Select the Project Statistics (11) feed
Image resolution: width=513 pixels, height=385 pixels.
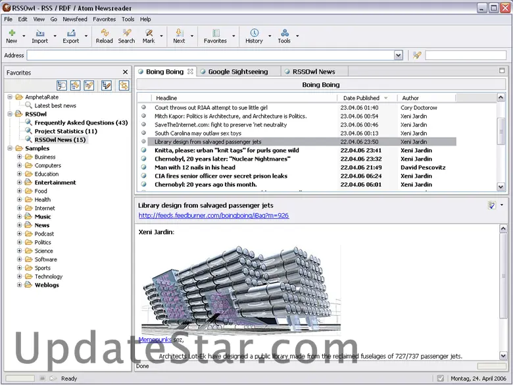coord(66,131)
